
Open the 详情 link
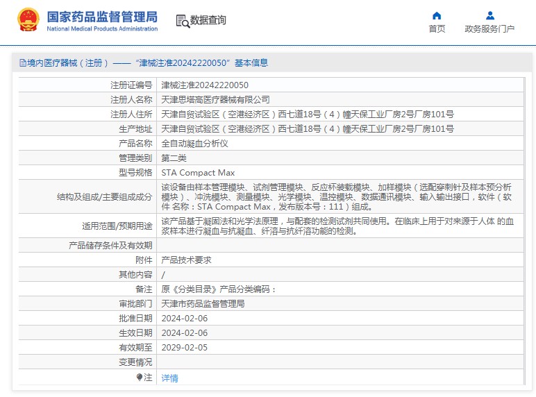tap(169, 378)
